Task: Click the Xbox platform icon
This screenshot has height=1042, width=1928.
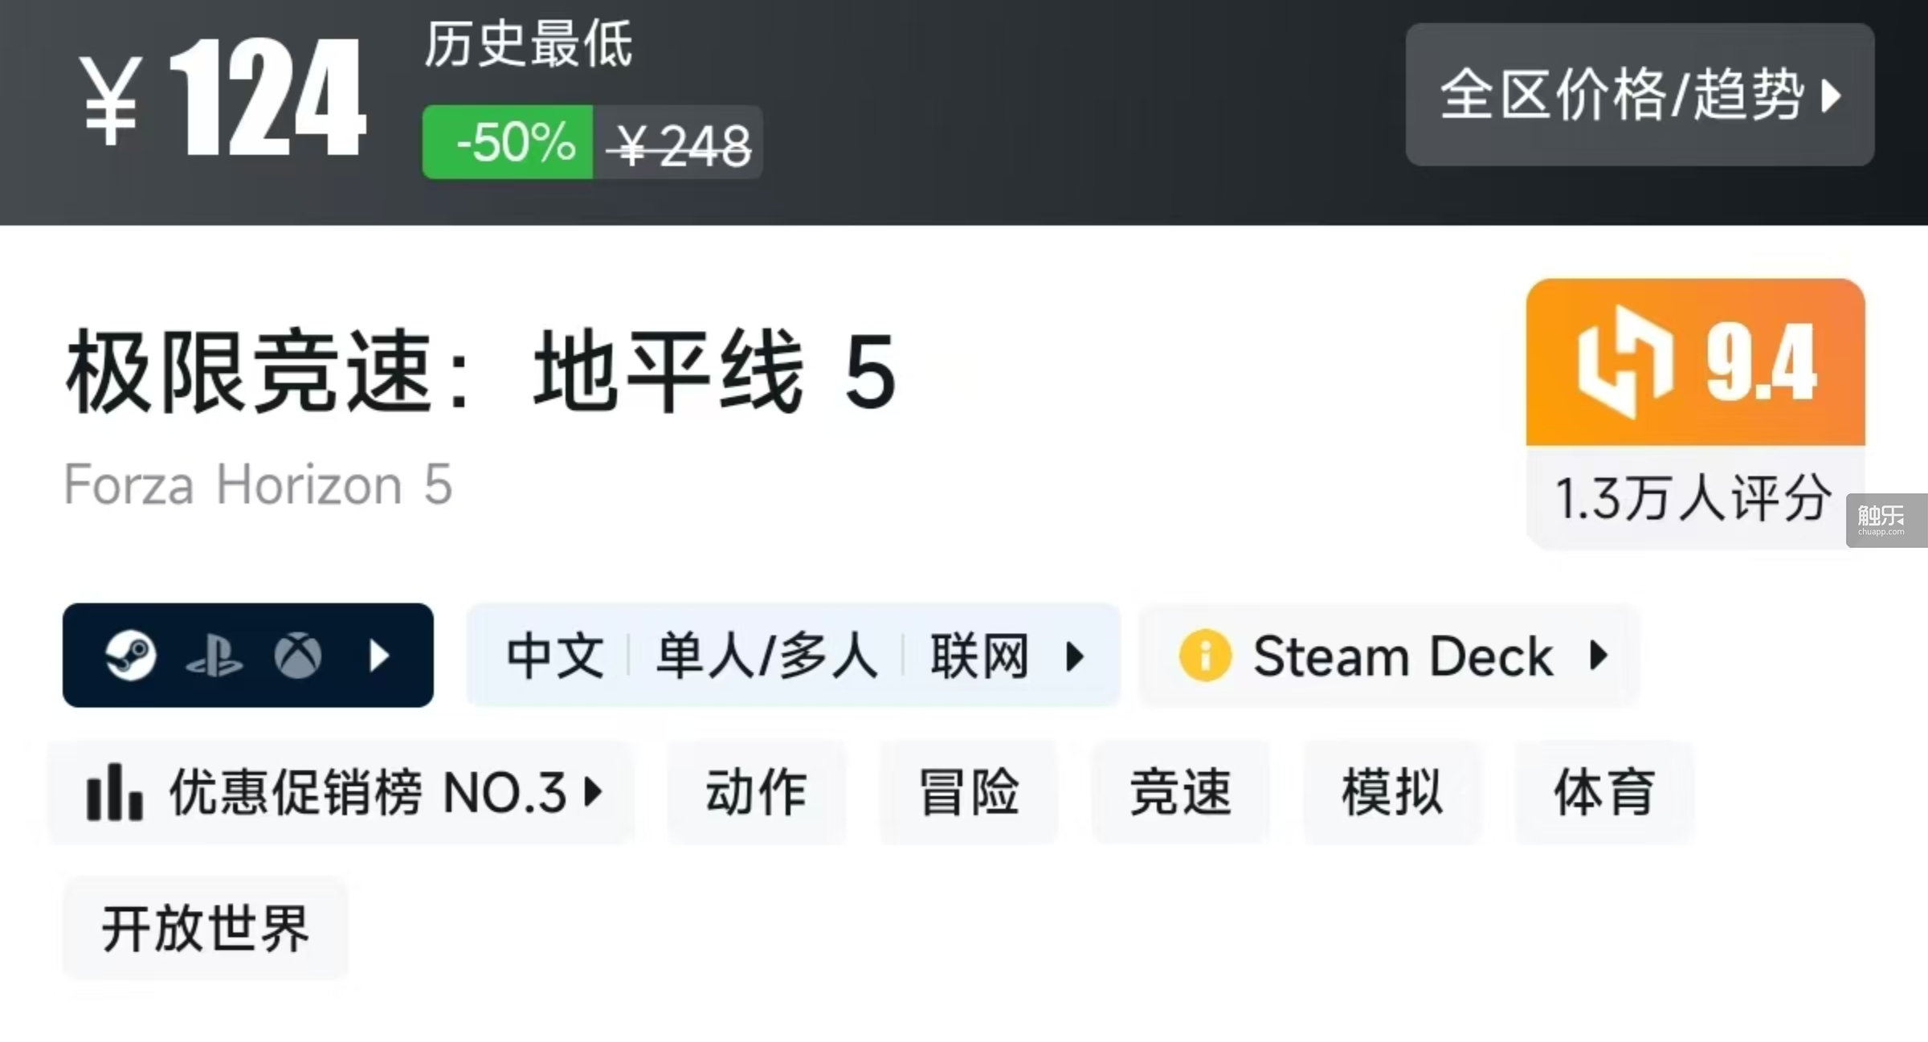Action: 298,656
